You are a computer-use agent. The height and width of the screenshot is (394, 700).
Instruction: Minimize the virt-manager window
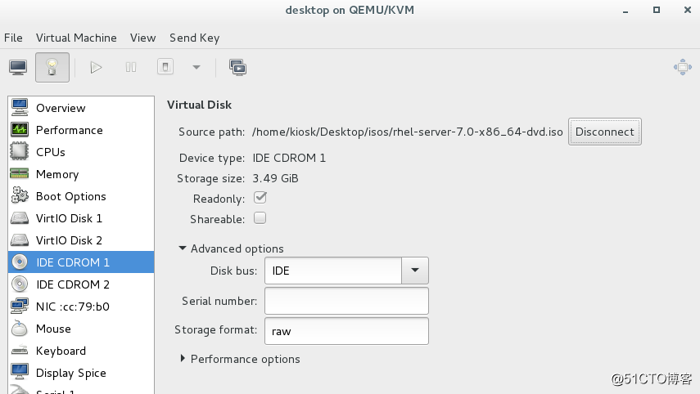[x=625, y=11]
